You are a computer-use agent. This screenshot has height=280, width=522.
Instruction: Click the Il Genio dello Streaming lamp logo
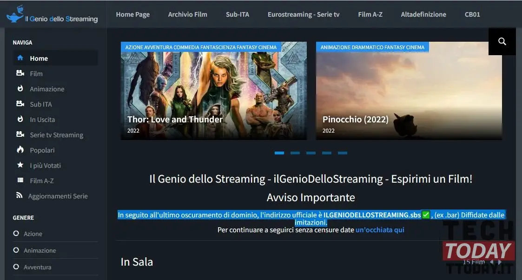(52, 14)
